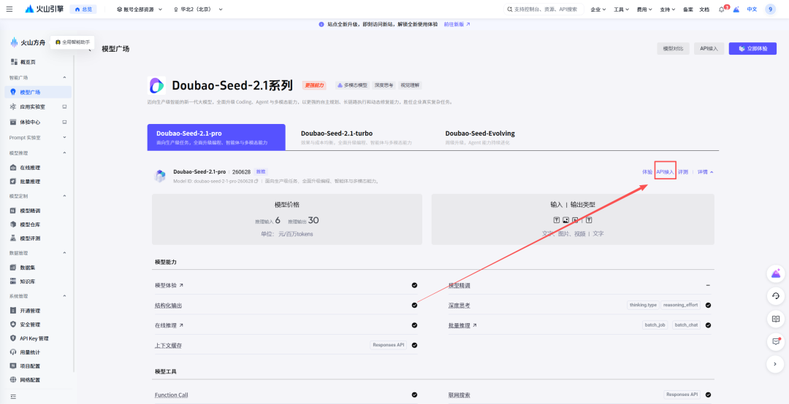
Task: Open the AI assistant mountain icon in header
Action: pos(736,9)
